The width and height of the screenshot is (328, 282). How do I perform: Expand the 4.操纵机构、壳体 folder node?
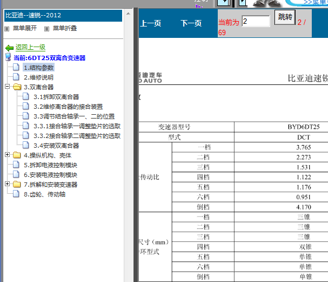point(8,155)
